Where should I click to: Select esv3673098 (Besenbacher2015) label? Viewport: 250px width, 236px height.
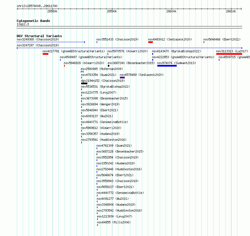104,98
